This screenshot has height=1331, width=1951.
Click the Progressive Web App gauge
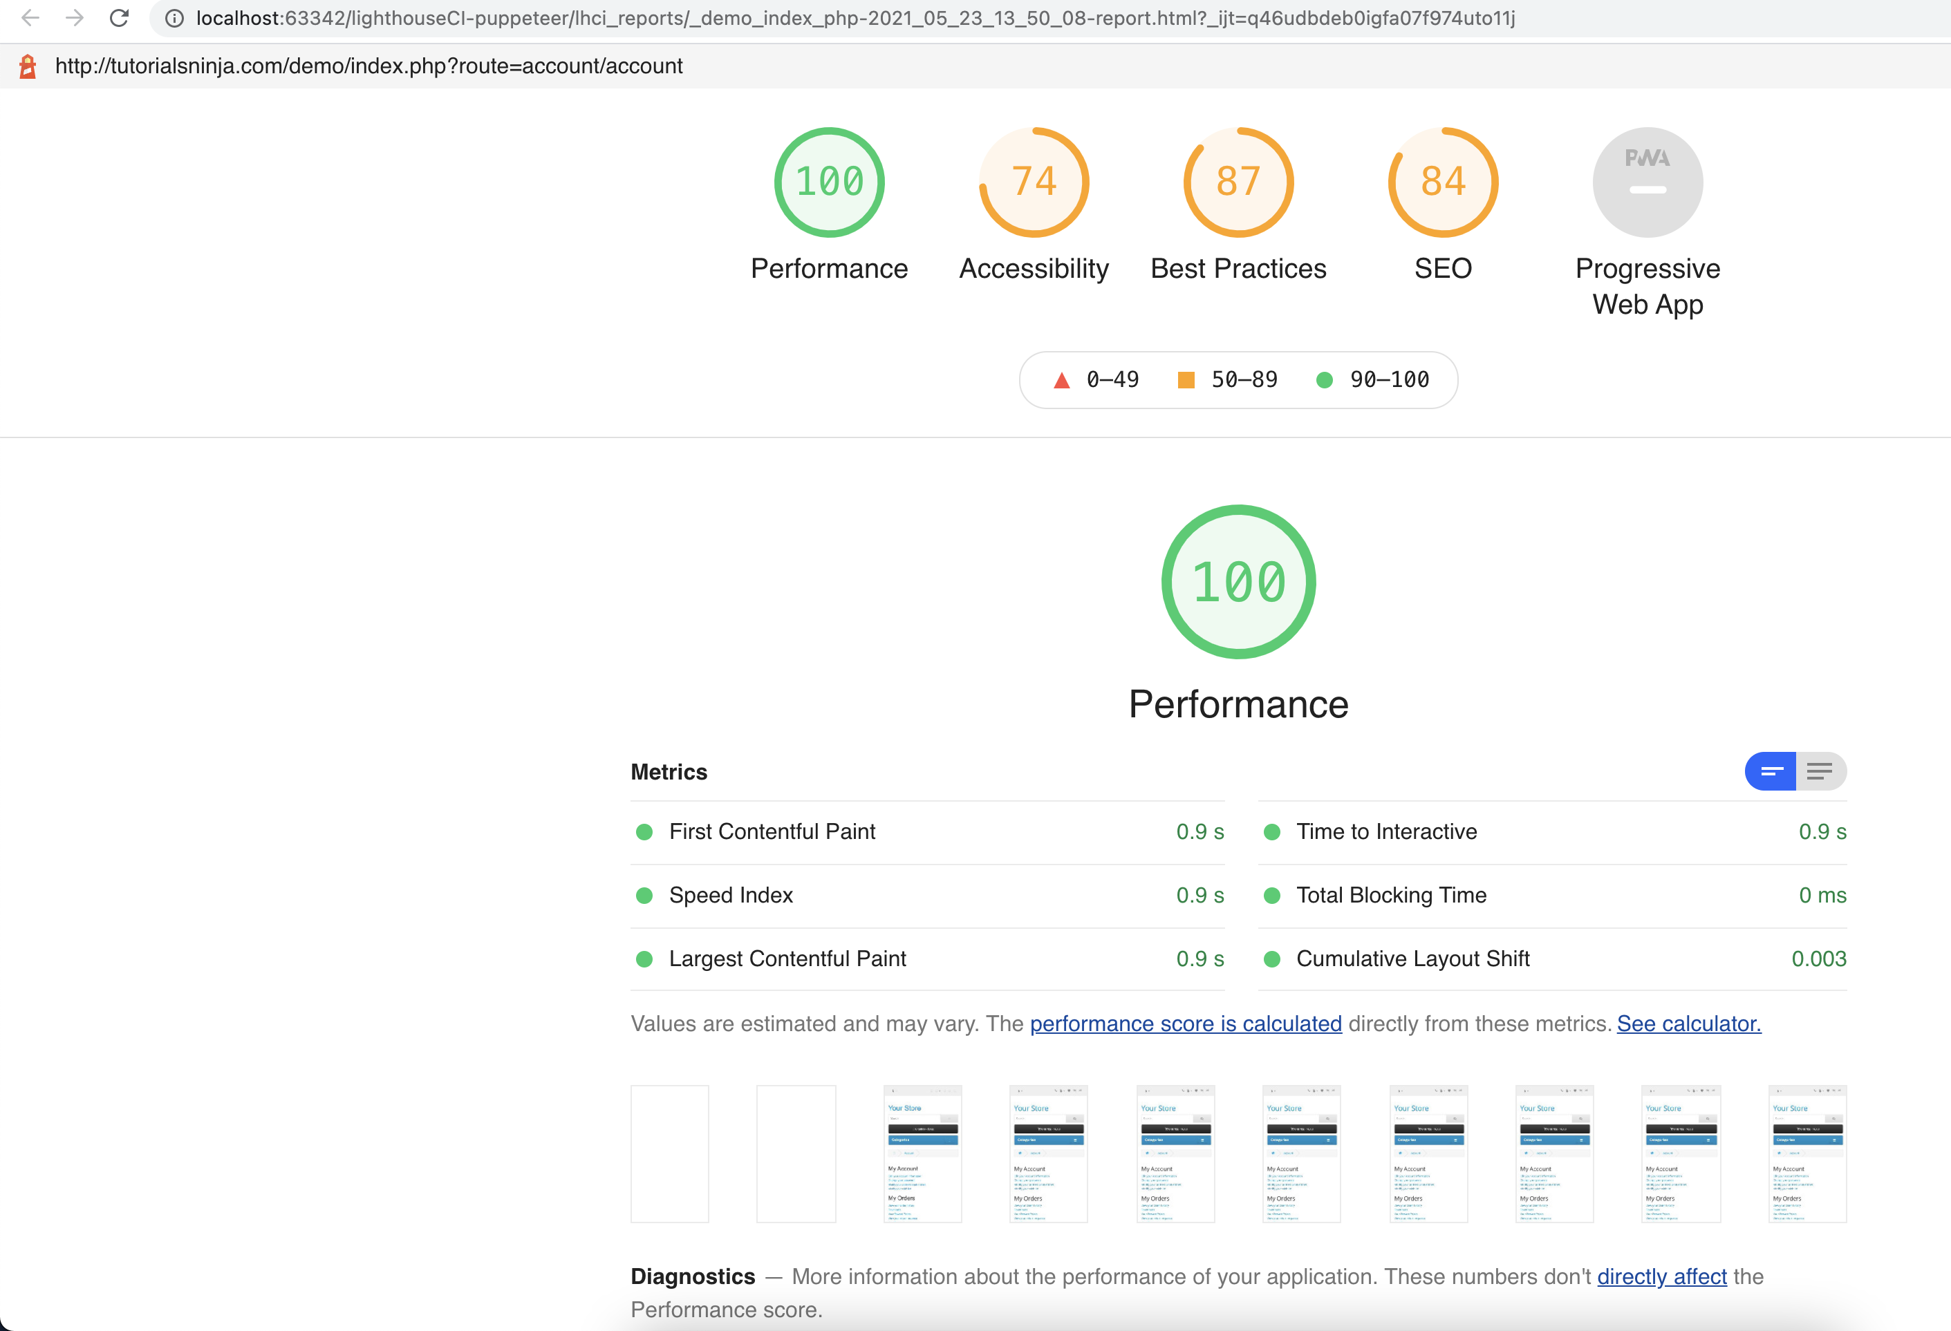point(1647,181)
